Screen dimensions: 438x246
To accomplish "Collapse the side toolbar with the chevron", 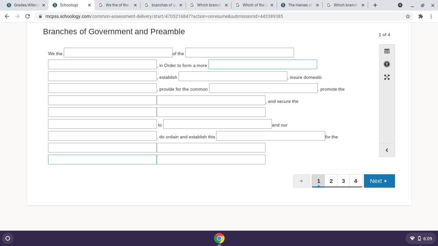I will (x=387, y=150).
